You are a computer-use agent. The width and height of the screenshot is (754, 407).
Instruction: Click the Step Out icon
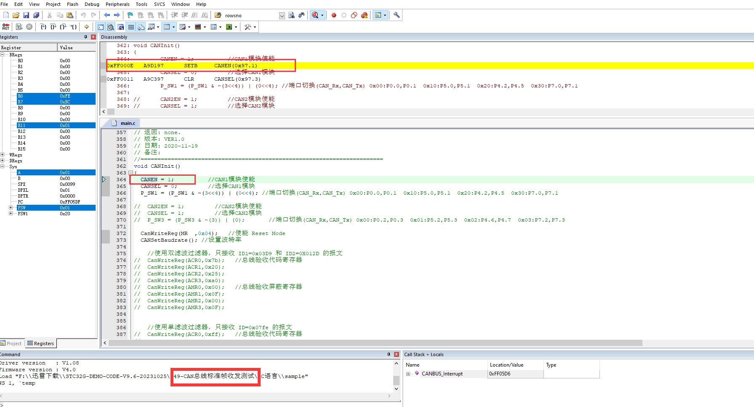coord(64,27)
